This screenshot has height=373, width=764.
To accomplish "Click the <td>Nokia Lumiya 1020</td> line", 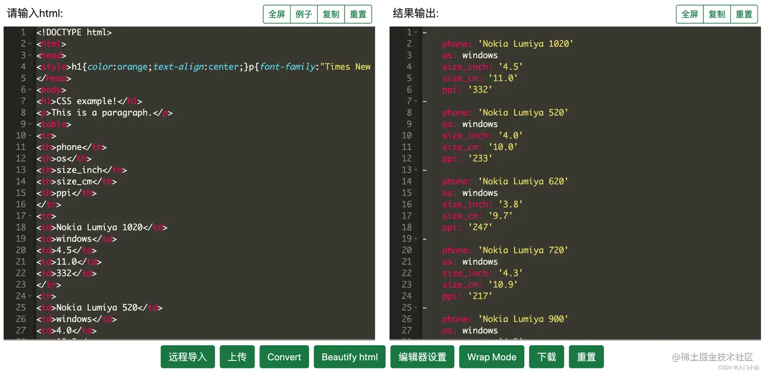I will click(x=102, y=227).
